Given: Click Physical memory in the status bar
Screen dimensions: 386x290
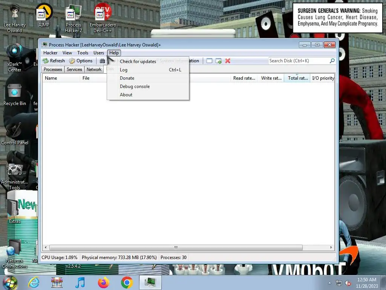Looking at the screenshot, I should (119, 258).
